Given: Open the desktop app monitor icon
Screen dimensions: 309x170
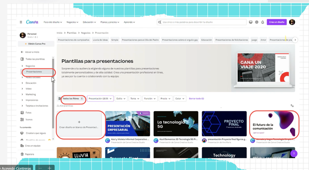Looking at the screenshot, I should coord(250,22).
